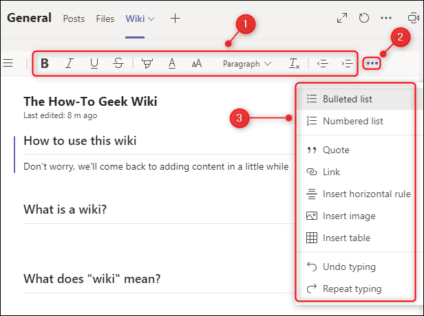The height and width of the screenshot is (316, 424).
Task: Click the three-dot more options toolbar button
Action: pyautogui.click(x=372, y=64)
